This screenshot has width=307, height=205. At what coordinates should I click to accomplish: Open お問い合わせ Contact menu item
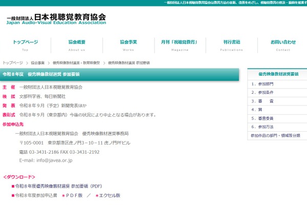(x=283, y=45)
